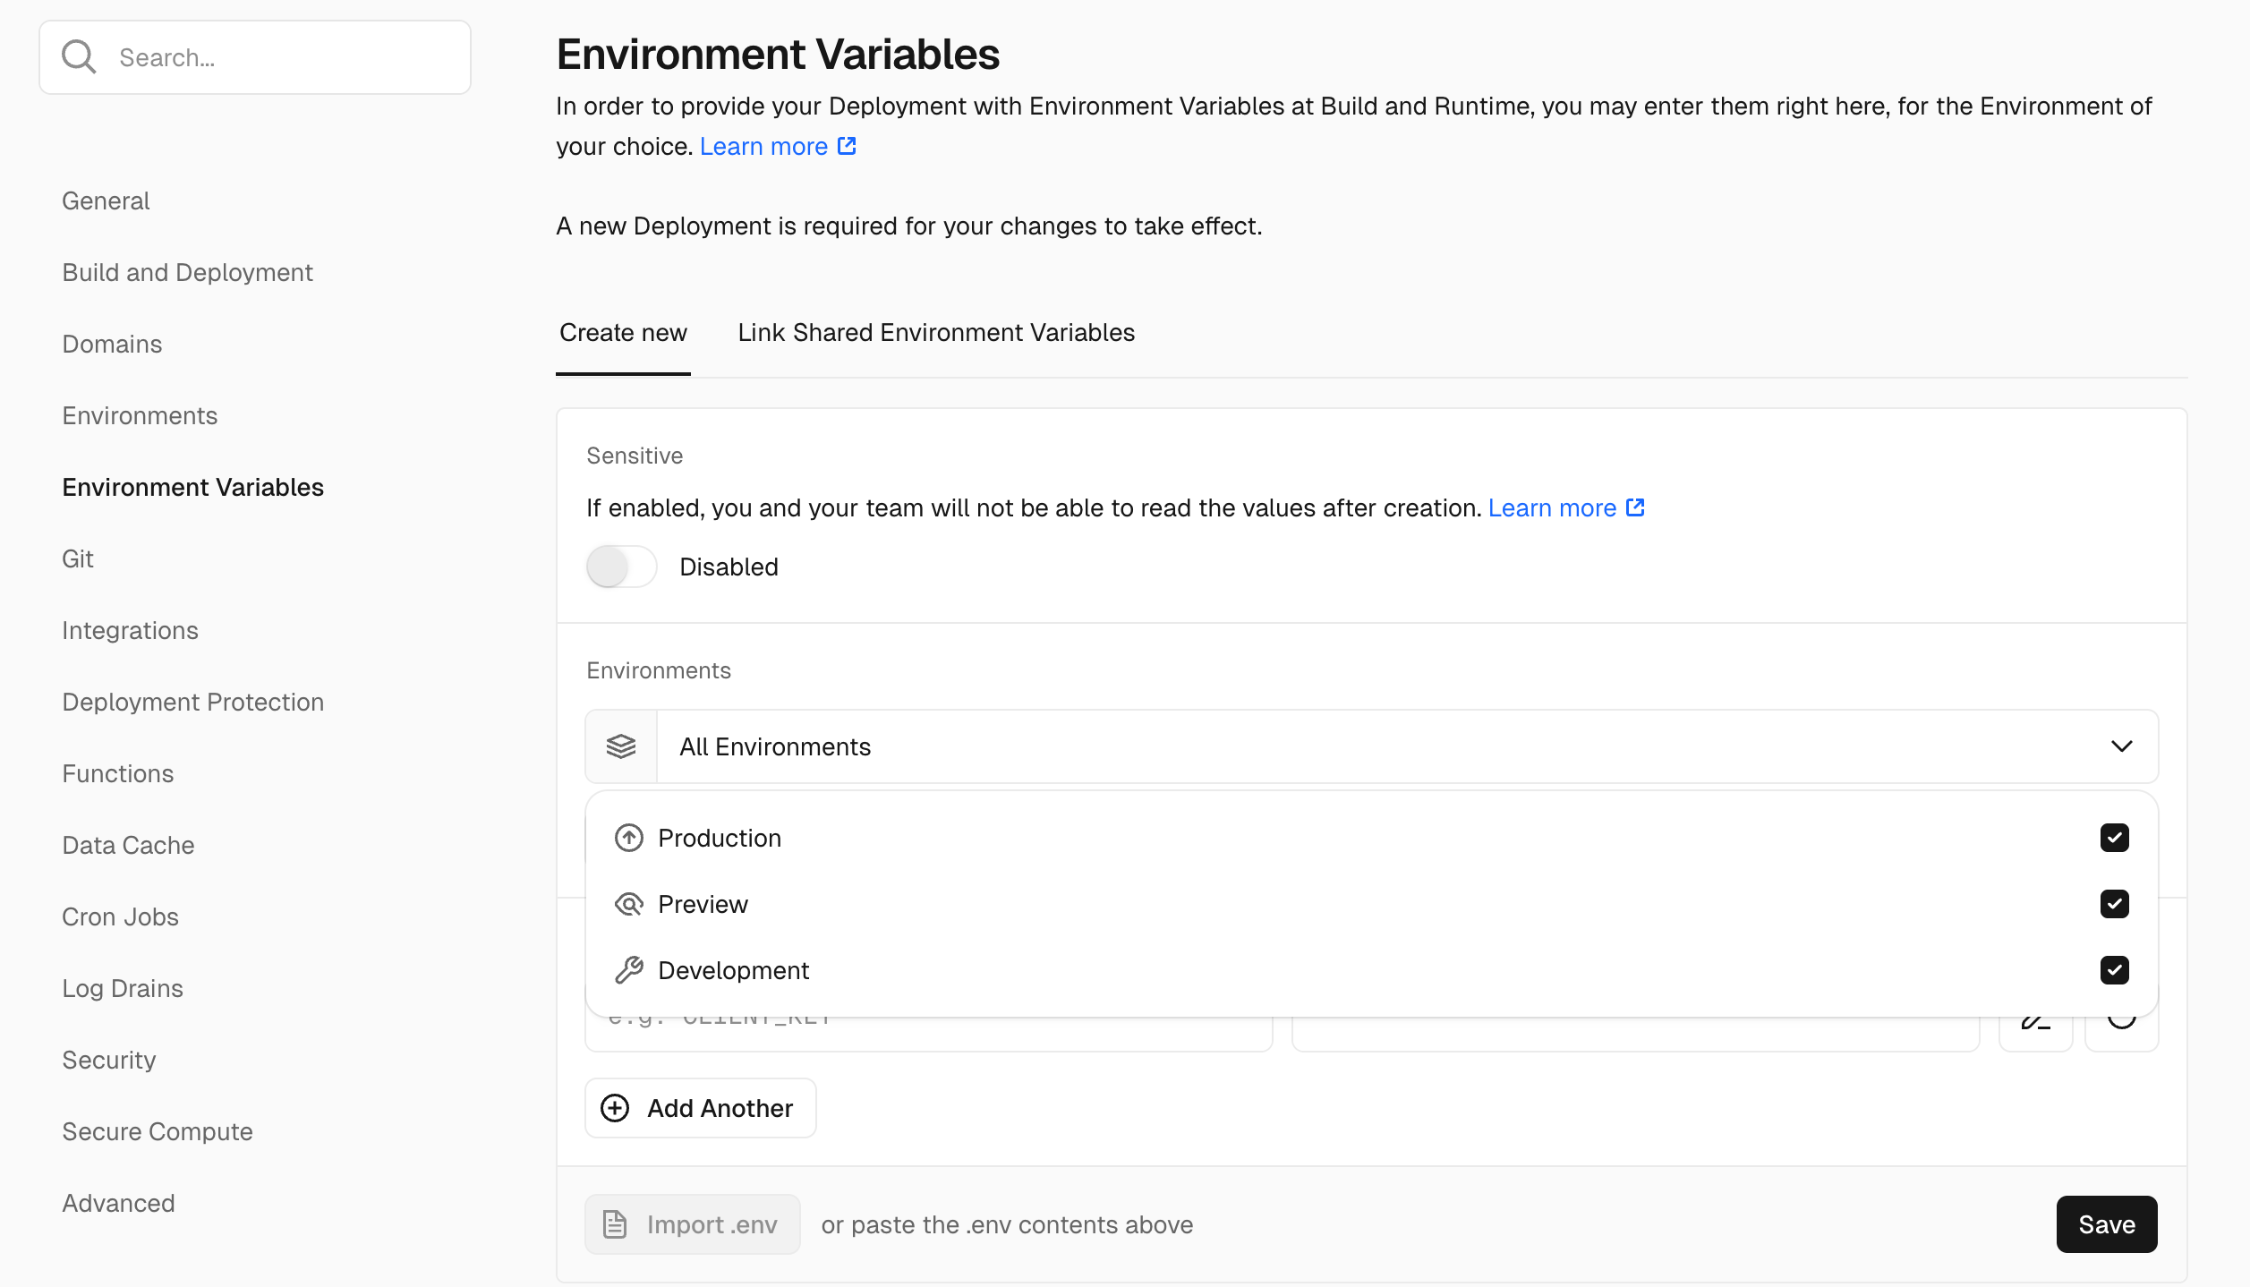This screenshot has width=2250, height=1287.
Task: Switch to Create new tab
Action: tap(623, 332)
